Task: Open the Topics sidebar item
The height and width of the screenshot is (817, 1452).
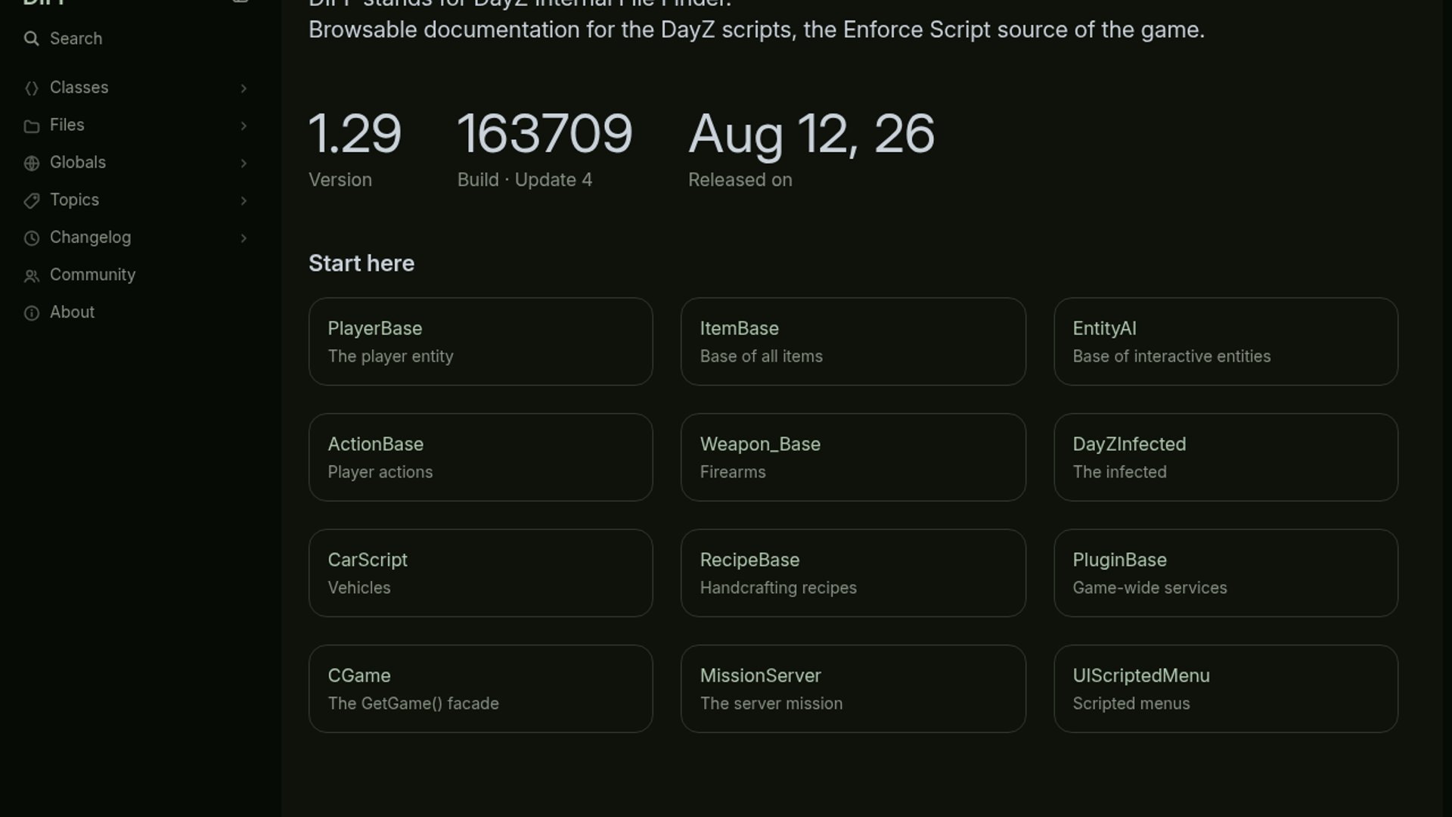Action: tap(136, 200)
